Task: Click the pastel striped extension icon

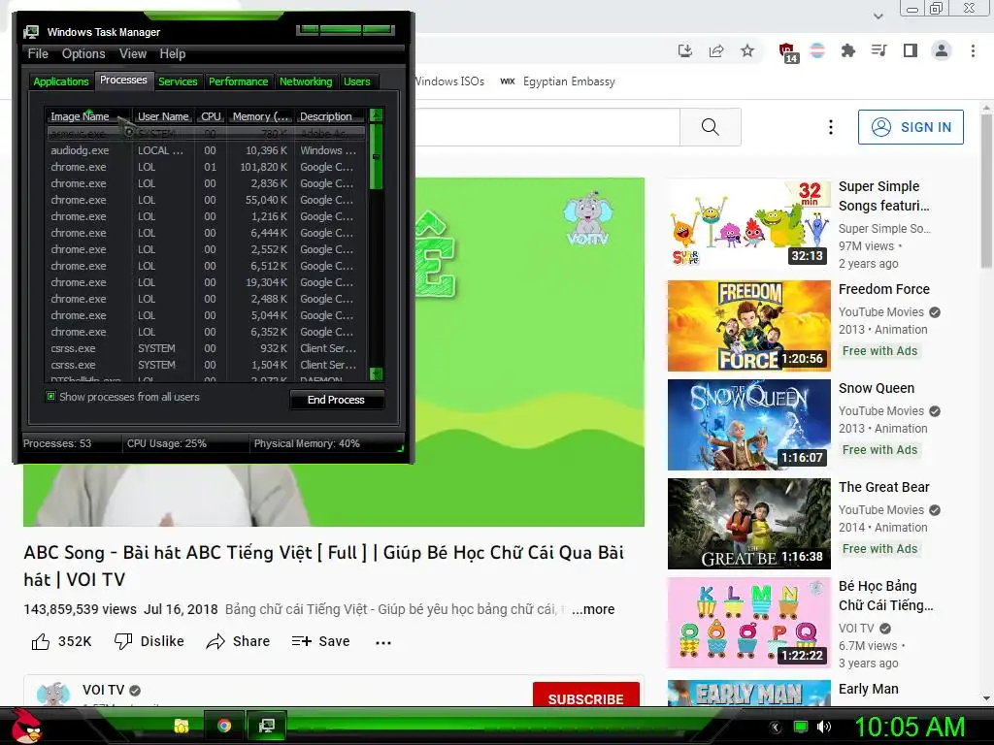Action: [x=817, y=50]
